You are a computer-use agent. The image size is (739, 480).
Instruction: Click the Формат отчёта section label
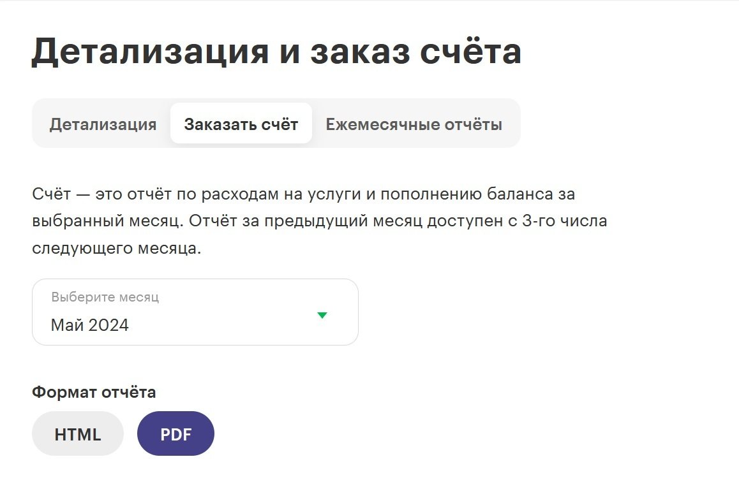(x=94, y=392)
